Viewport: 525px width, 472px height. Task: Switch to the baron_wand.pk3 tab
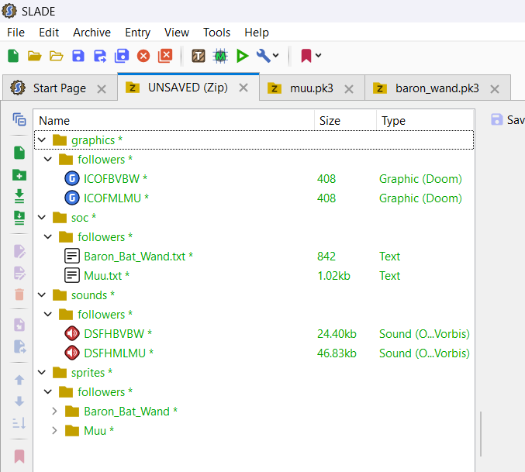[437, 88]
